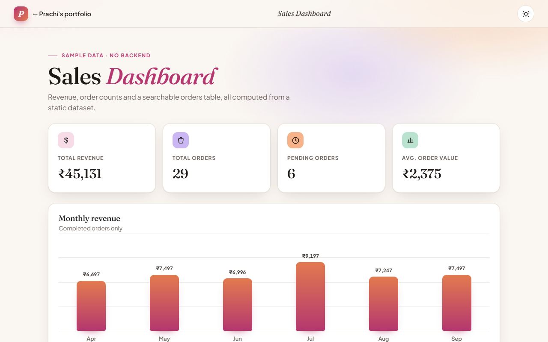The width and height of the screenshot is (548, 342).
Task: Click the August revenue bar
Action: pos(384,304)
